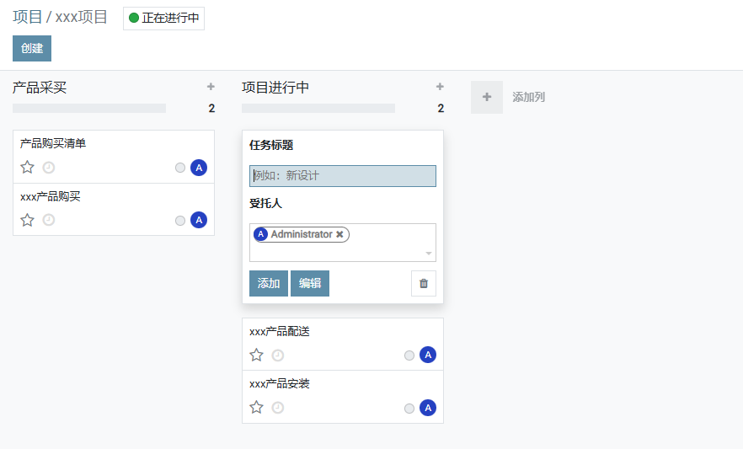This screenshot has height=449, width=743.
Task: Open activity clock on xxx产品安装 task
Action: coord(278,408)
